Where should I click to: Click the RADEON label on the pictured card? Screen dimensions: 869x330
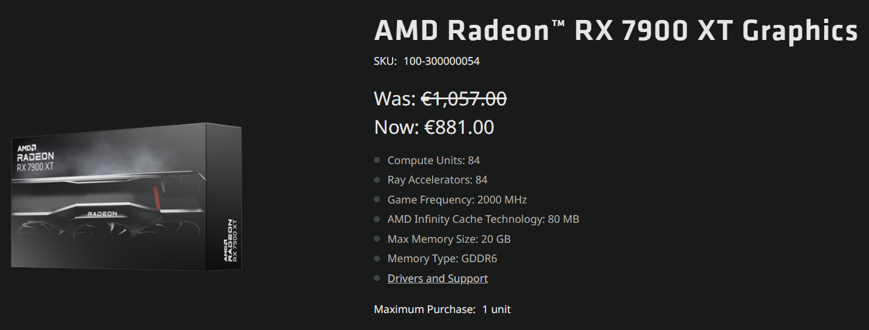(102, 214)
